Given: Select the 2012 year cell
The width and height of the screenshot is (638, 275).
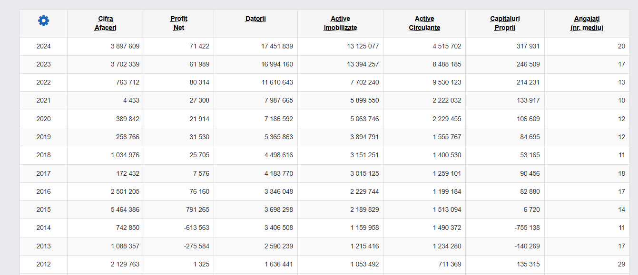Looking at the screenshot, I should pos(43,264).
